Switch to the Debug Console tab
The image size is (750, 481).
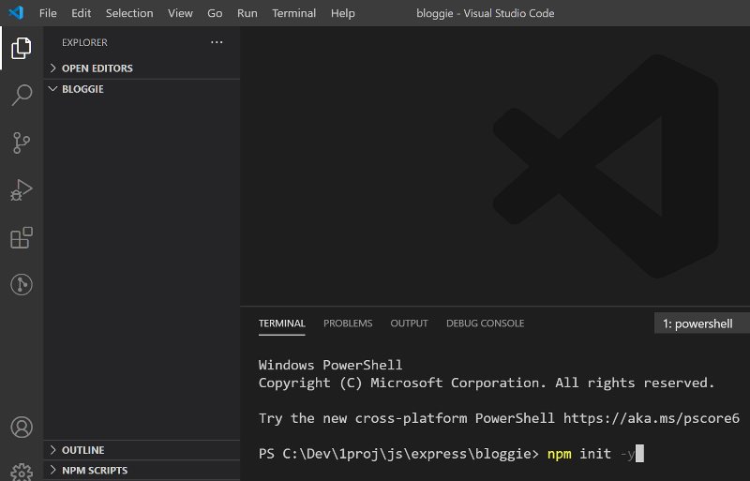[485, 323]
